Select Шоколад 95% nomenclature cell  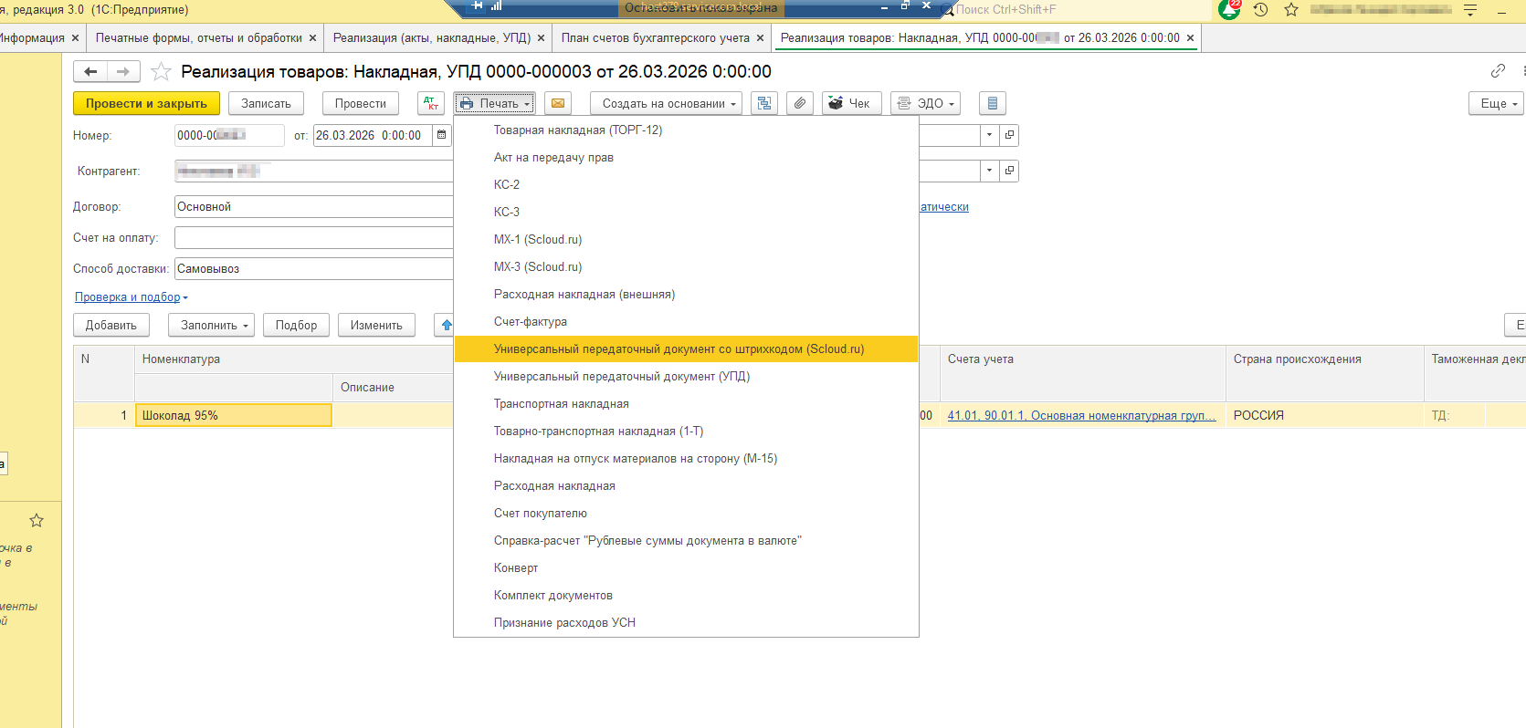pyautogui.click(x=234, y=415)
